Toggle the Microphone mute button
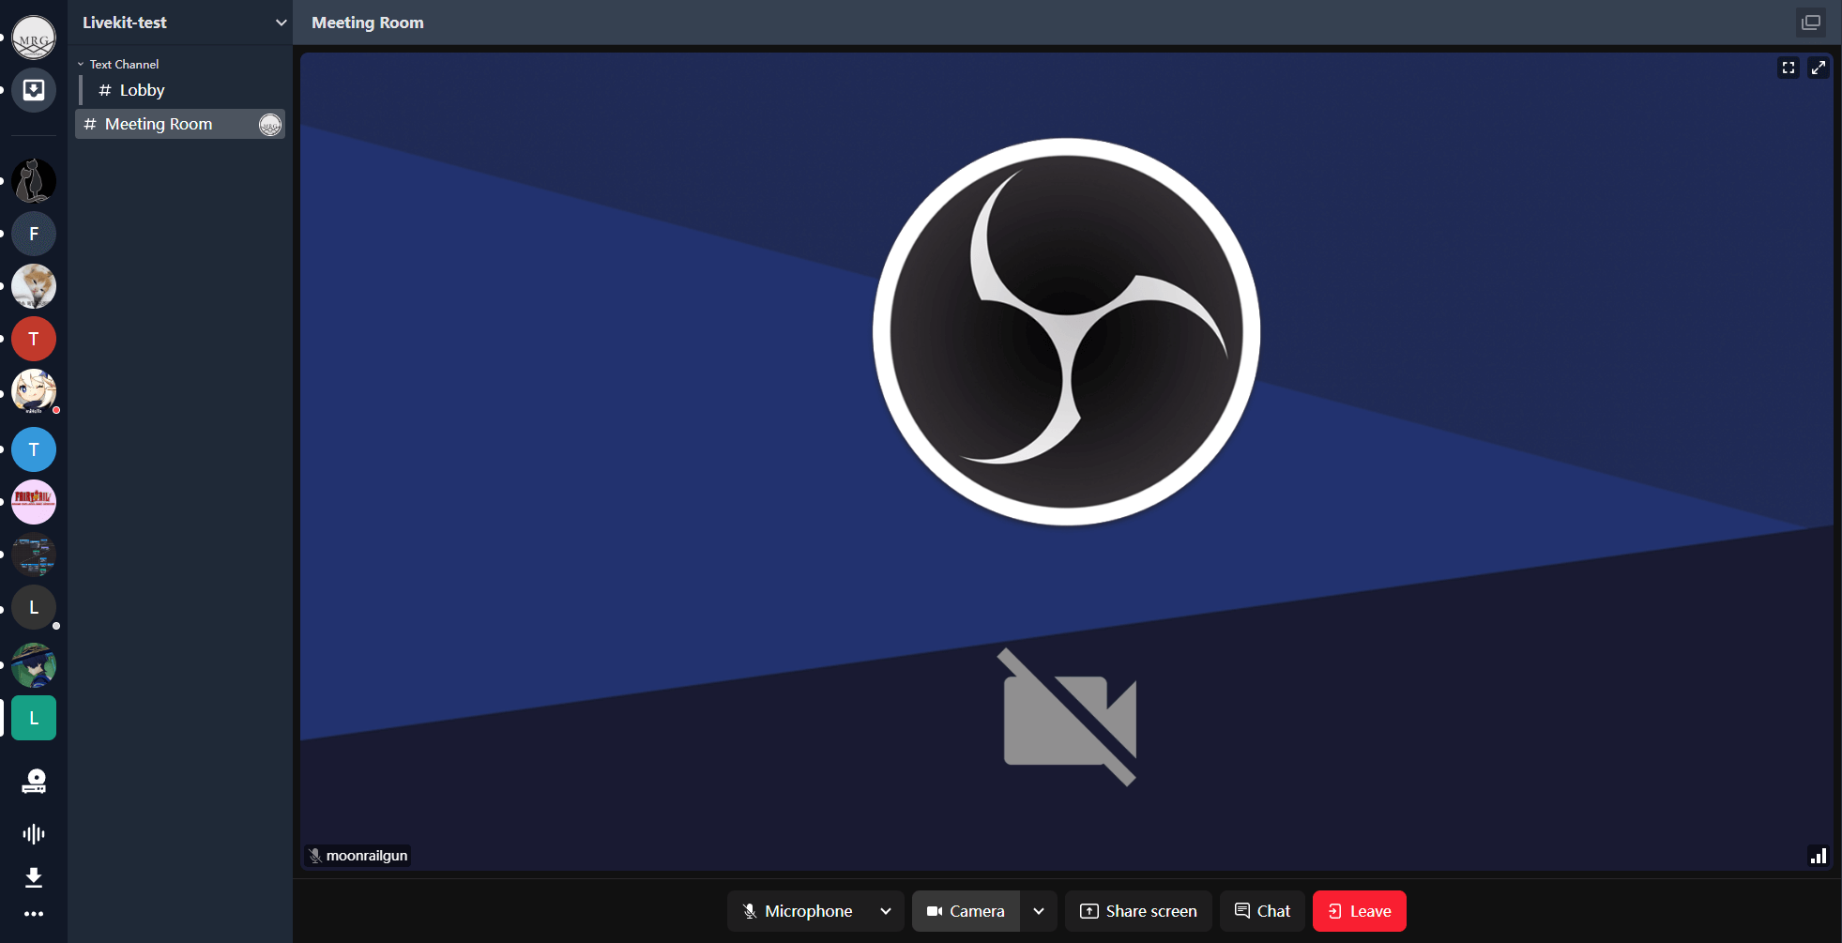 [798, 911]
